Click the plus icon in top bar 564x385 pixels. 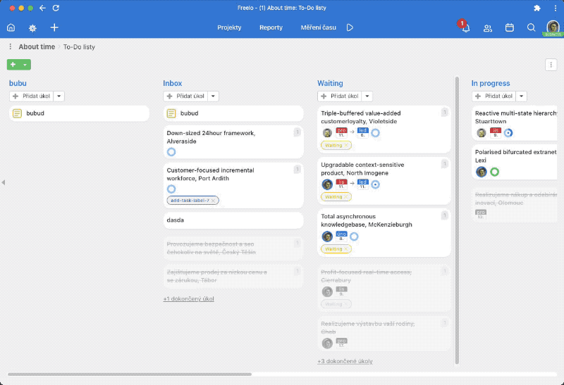click(54, 28)
